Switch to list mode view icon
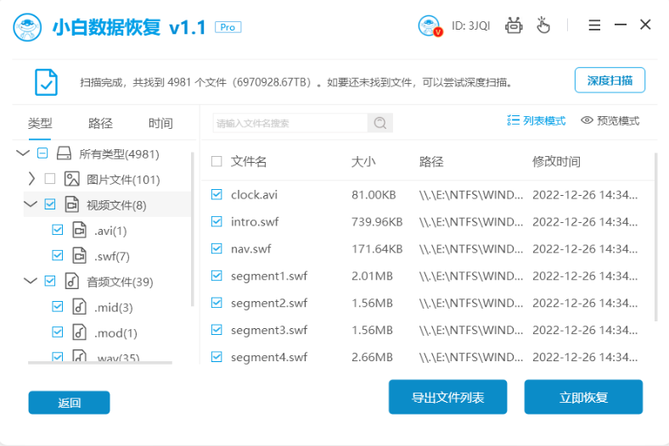 (514, 120)
